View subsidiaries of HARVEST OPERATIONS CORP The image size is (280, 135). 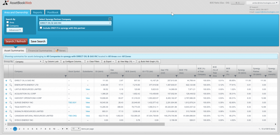click(x=88, y=98)
